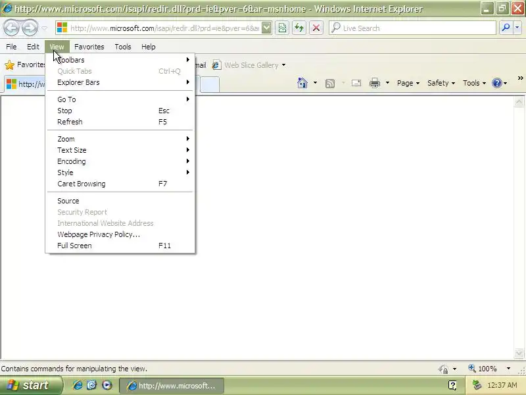The width and height of the screenshot is (526, 395).
Task: Click the Refresh green arrows icon
Action: click(299, 28)
